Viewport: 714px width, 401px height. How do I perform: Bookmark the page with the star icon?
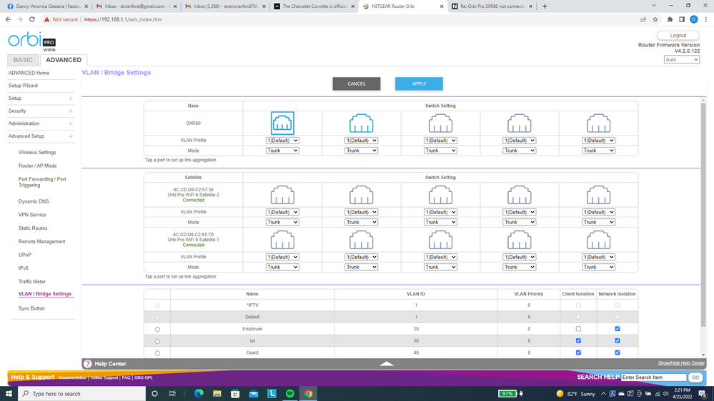655,19
